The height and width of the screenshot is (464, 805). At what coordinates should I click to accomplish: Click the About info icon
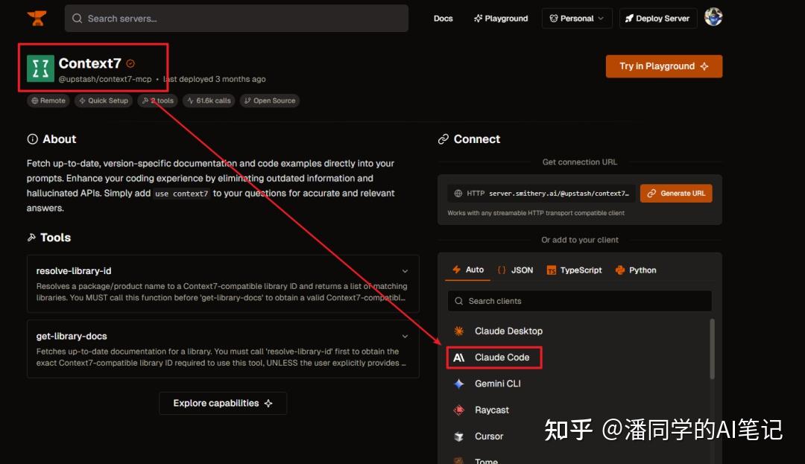click(32, 139)
